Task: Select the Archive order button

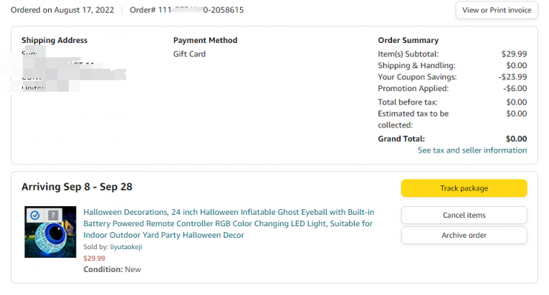Action: 464,235
